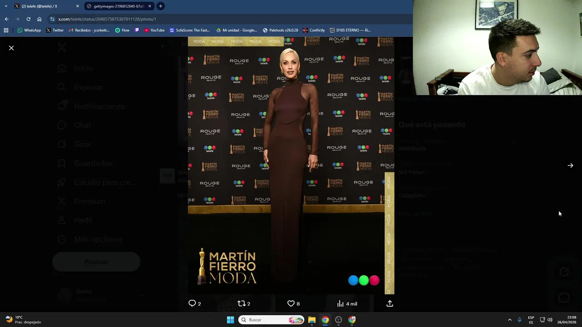The image size is (582, 327).
Task: Open the YouTube bookmark
Action: [x=154, y=30]
